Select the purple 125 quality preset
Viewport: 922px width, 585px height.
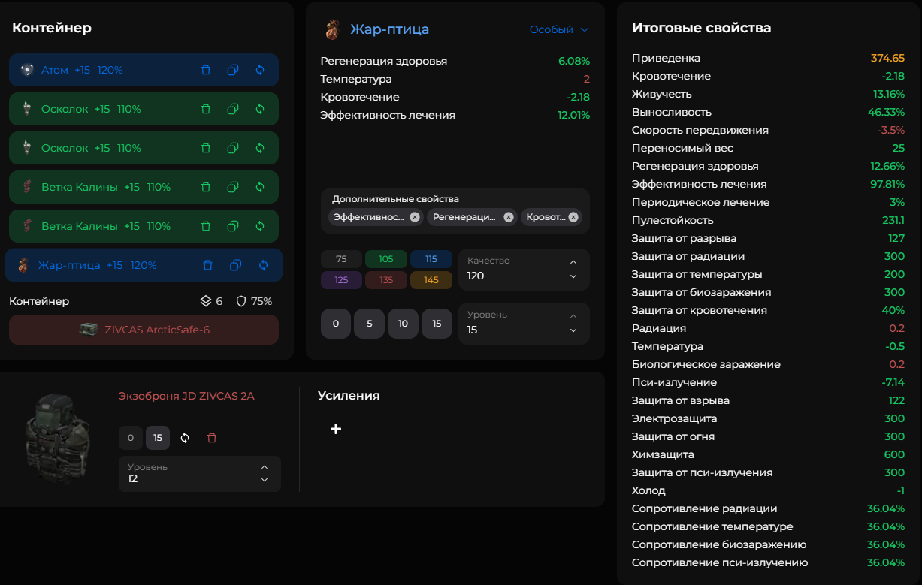point(341,280)
